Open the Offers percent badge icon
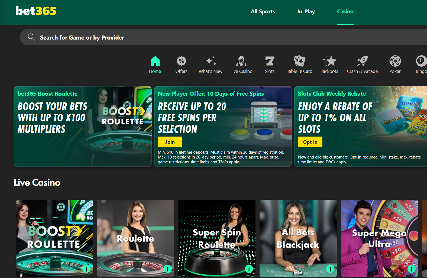427x278 pixels. pyautogui.click(x=181, y=61)
